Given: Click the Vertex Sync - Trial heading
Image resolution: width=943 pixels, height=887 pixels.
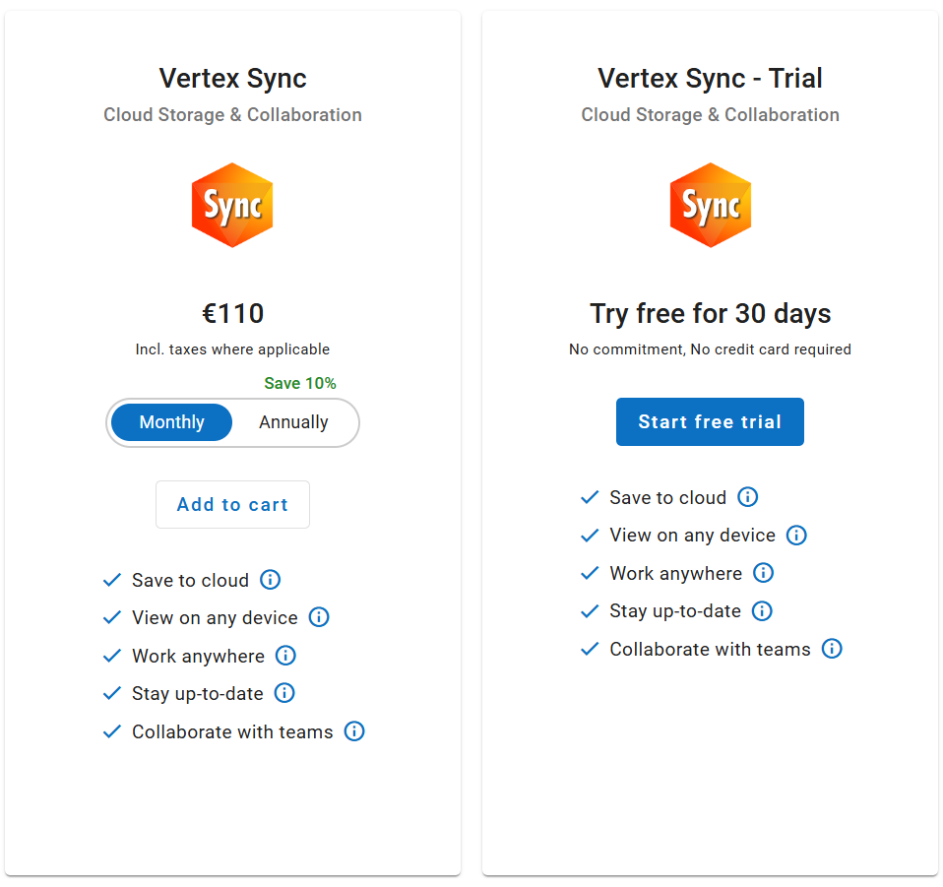Looking at the screenshot, I should 710,79.
